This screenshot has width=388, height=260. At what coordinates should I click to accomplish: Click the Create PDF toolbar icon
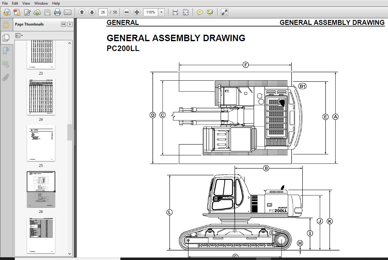tap(6, 12)
